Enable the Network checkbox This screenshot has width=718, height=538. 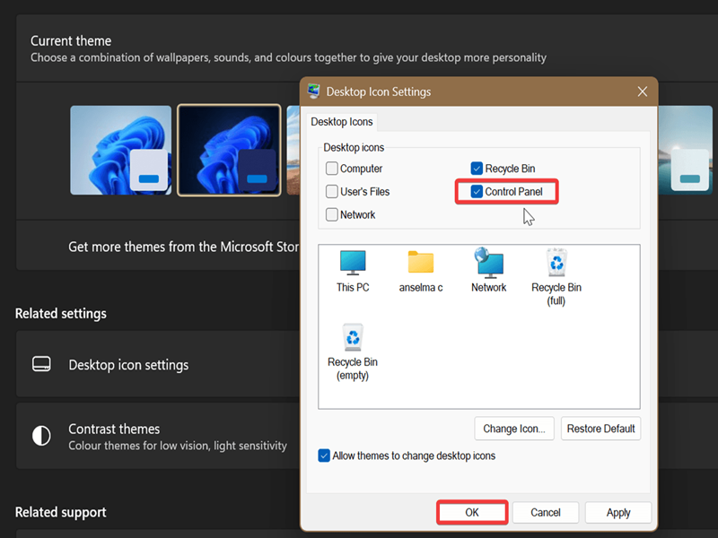pyautogui.click(x=331, y=214)
